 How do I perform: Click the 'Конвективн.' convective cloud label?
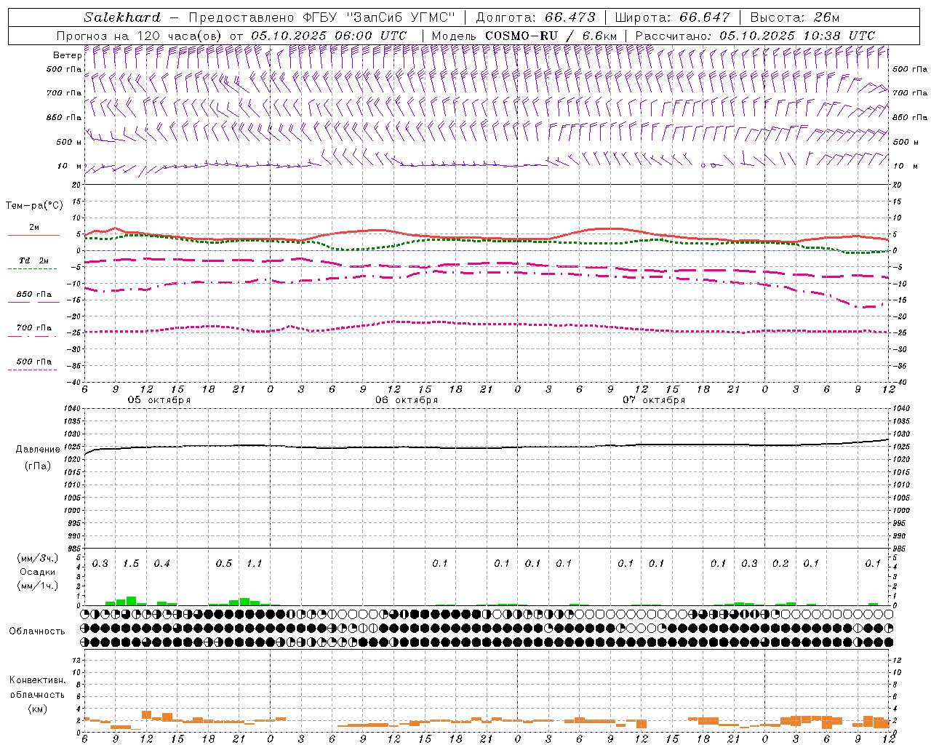37,680
